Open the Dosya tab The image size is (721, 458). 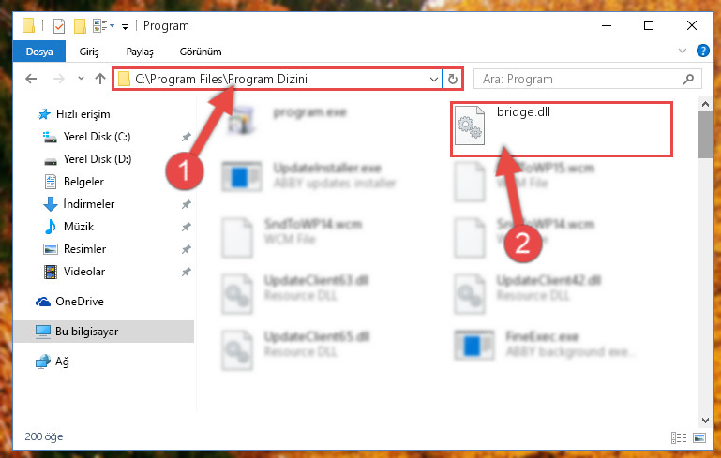tap(39, 52)
